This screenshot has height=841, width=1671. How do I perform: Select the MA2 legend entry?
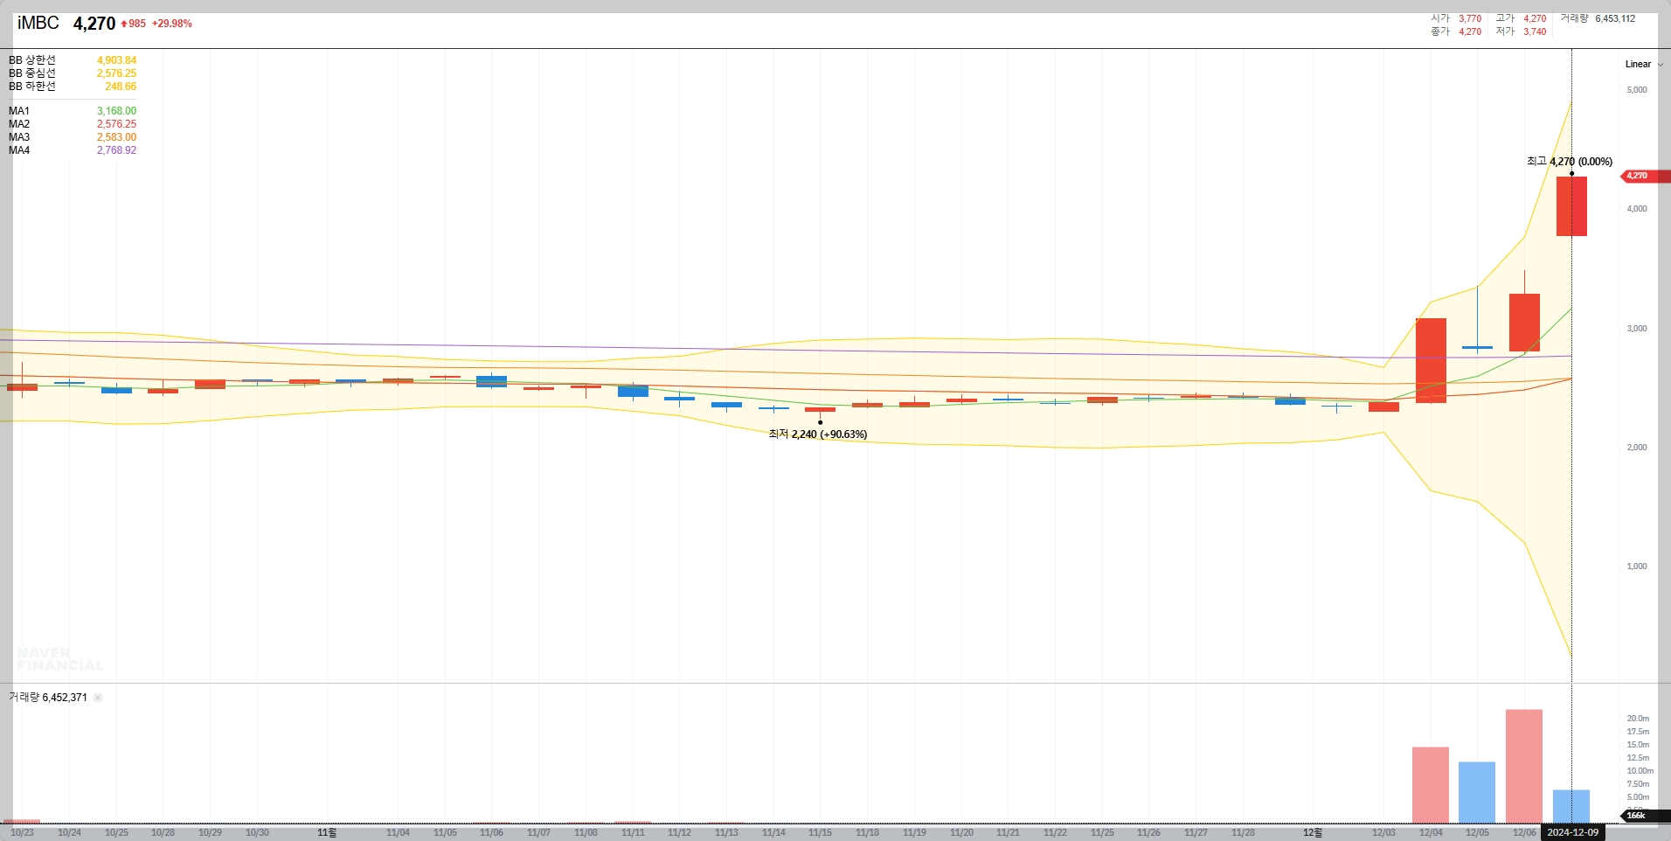(19, 124)
